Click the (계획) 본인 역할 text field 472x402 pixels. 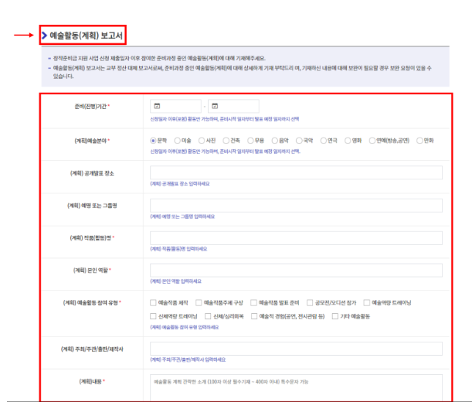(296, 271)
